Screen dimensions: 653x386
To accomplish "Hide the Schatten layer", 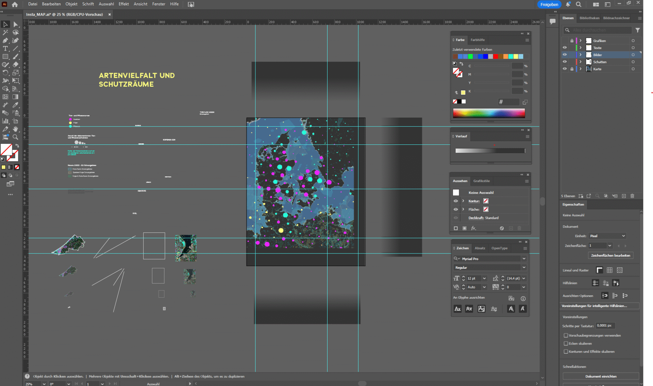I will [x=565, y=62].
